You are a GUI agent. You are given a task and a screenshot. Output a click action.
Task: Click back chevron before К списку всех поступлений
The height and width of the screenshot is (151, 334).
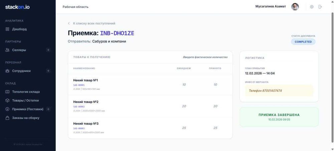[x=69, y=23]
